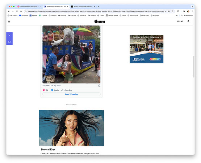
Task: Close the Them Instagram tab
Action: tap(41, 7)
